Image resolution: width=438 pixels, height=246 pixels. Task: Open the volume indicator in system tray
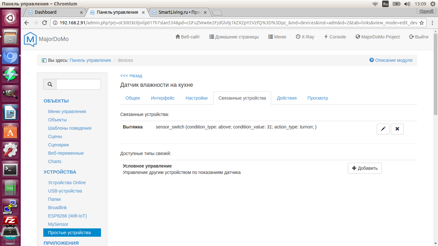407,4
